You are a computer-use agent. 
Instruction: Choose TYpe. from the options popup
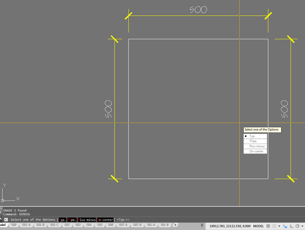pyautogui.click(x=255, y=141)
